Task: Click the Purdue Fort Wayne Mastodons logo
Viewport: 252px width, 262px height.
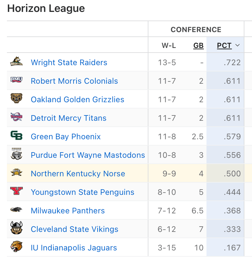Action: pos(16,154)
